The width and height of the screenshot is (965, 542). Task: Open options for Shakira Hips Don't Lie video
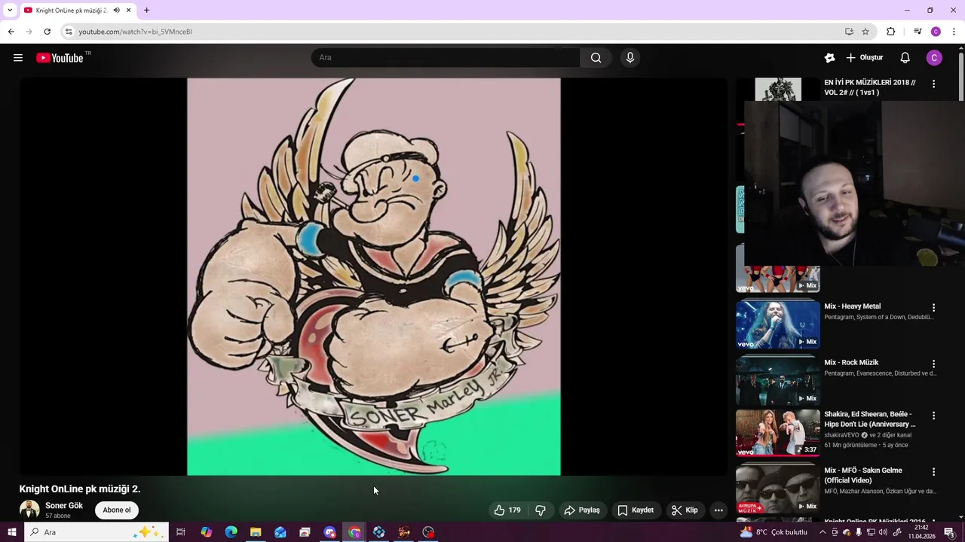pos(933,416)
